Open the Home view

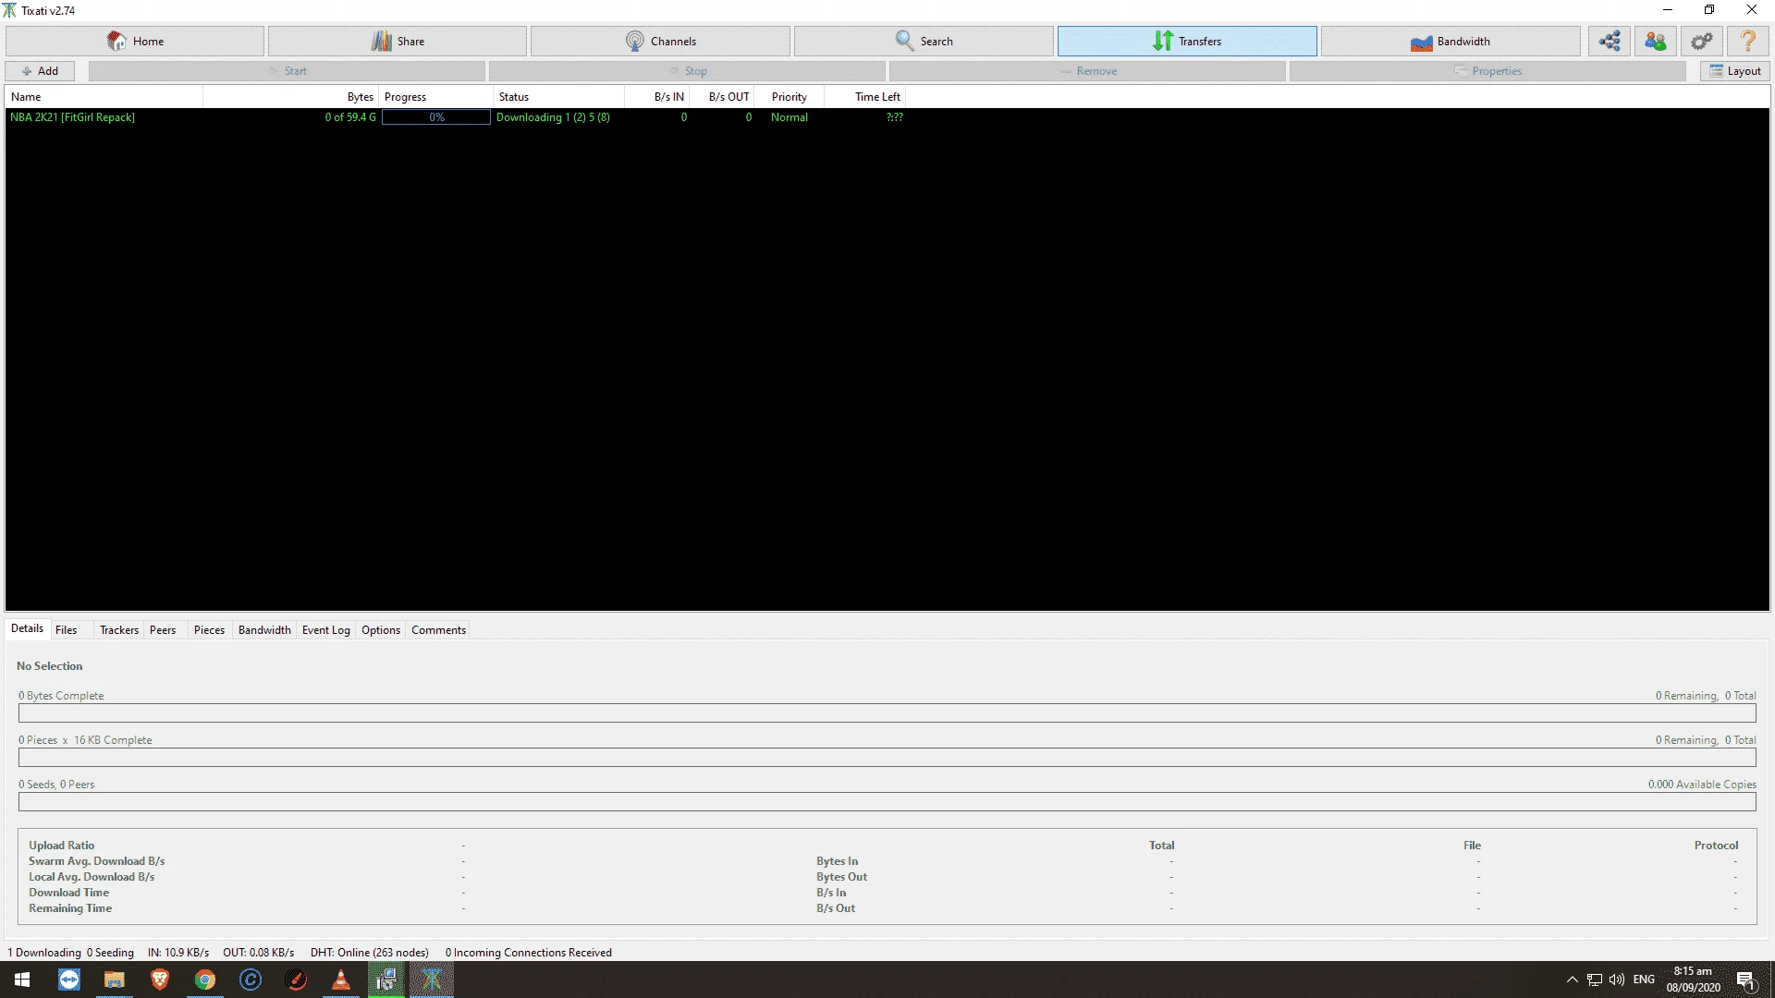coord(135,41)
